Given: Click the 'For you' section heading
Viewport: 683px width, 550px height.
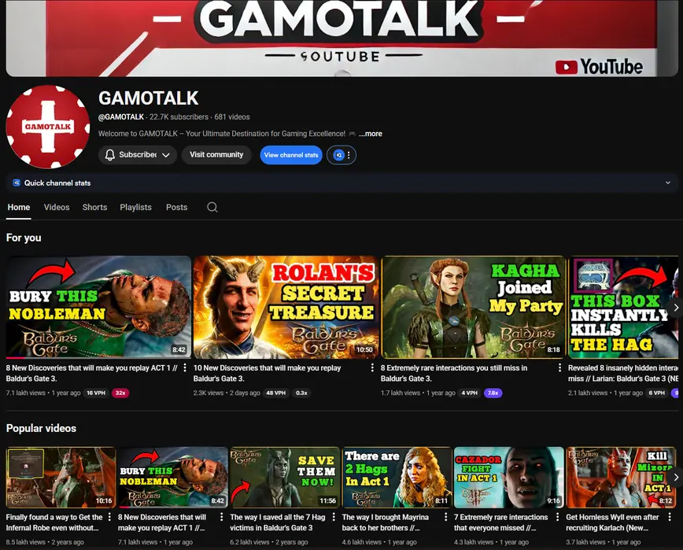Looking at the screenshot, I should coord(24,238).
